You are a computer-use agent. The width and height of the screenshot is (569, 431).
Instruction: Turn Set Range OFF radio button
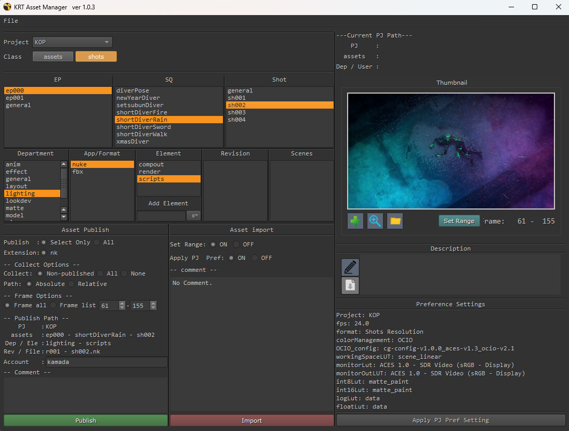click(x=236, y=244)
